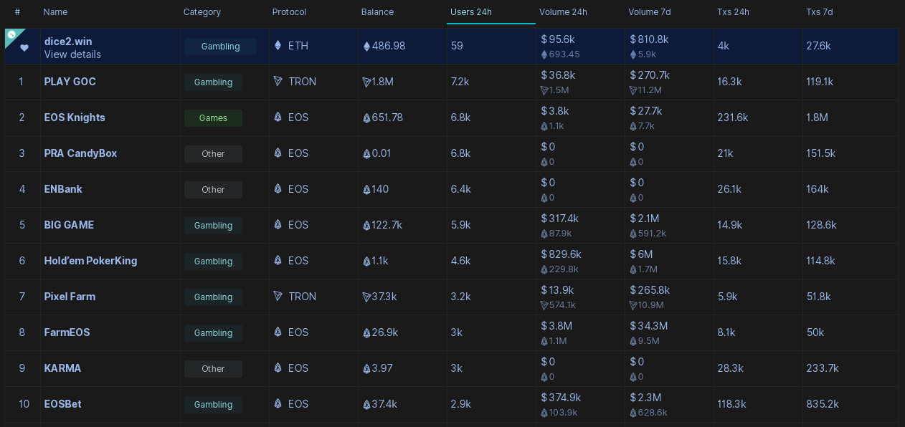Sort by the # rank column header
This screenshot has height=427, width=905.
[x=17, y=12]
